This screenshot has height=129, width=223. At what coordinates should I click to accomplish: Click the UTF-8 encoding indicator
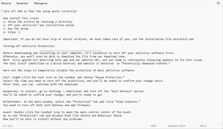pyautogui.click(x=203, y=126)
